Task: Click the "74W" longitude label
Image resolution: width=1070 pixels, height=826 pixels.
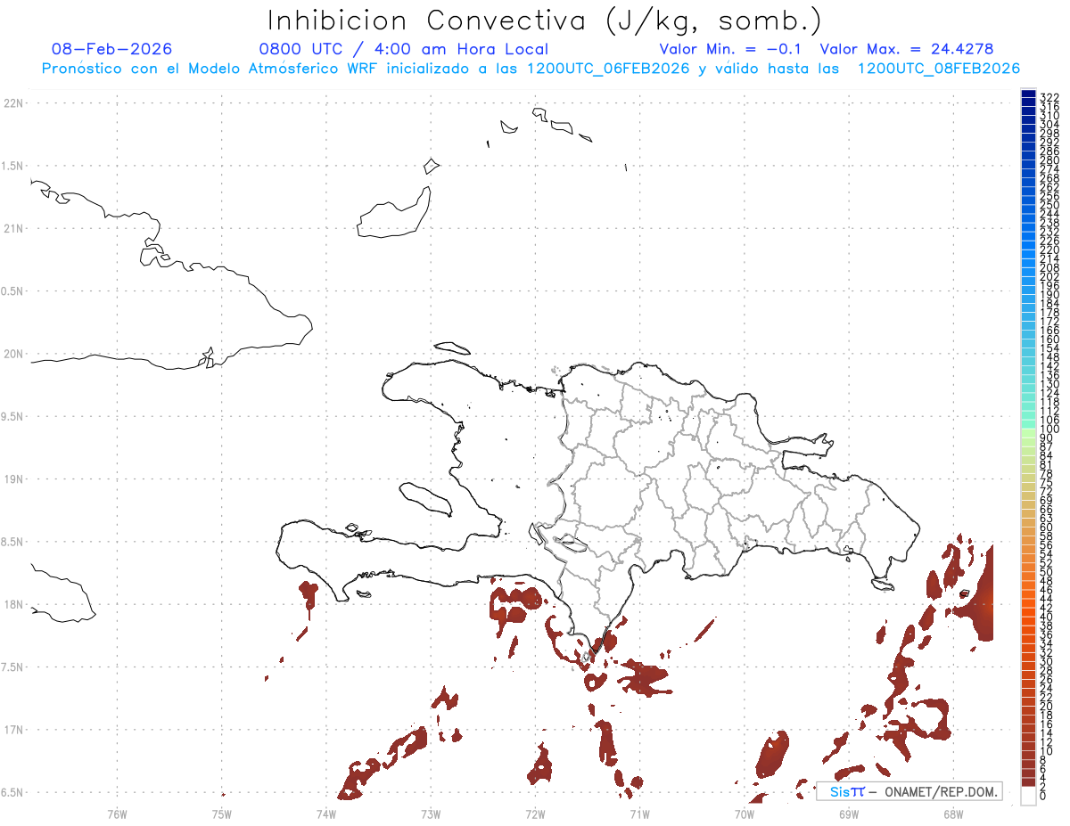Action: [x=325, y=814]
